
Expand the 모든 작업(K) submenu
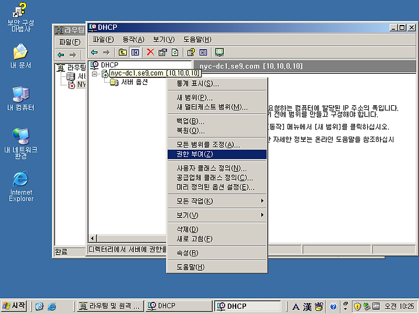pyautogui.click(x=217, y=201)
